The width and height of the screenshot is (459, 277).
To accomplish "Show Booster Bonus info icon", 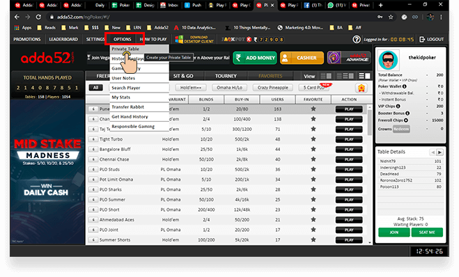I will 407,113.
